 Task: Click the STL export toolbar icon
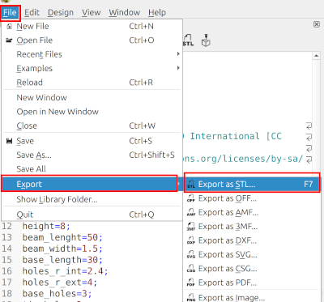188,40
